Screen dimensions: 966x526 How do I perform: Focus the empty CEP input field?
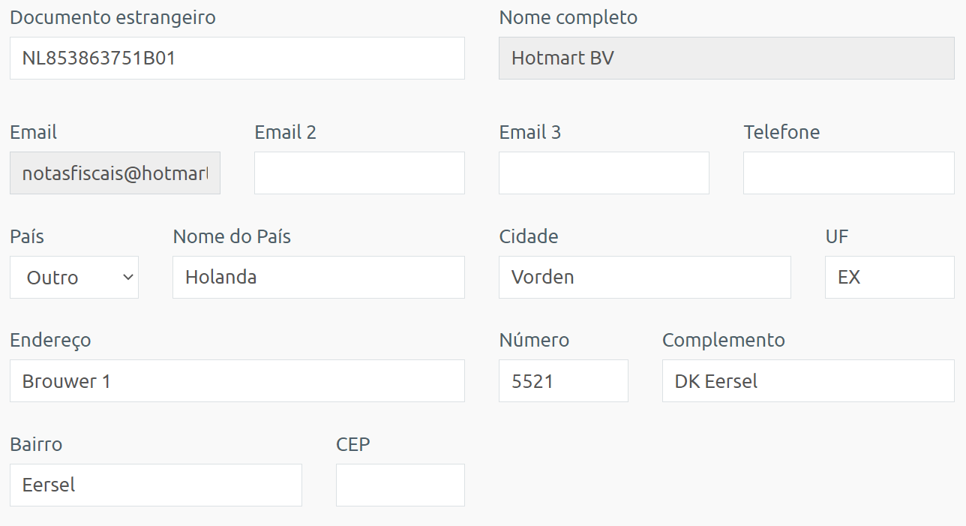(x=400, y=485)
